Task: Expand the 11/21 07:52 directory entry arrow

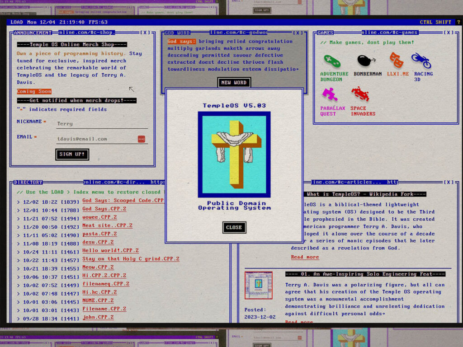Action: tap(18, 219)
